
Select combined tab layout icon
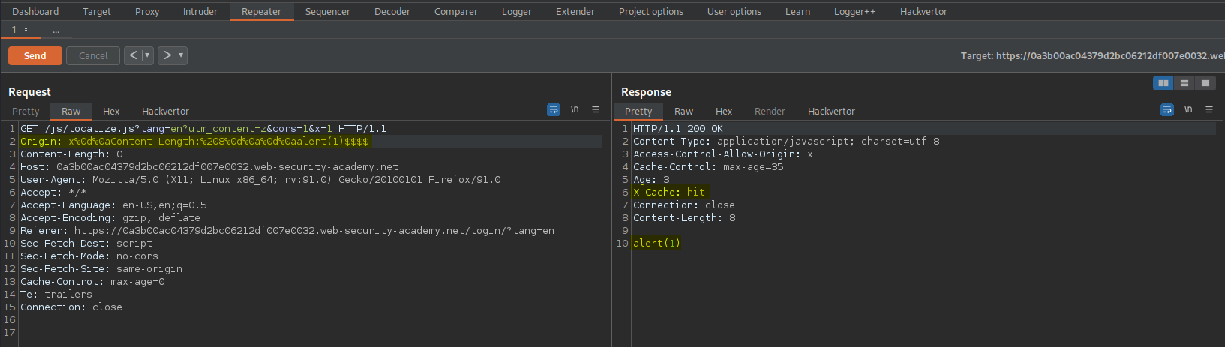1205,83
